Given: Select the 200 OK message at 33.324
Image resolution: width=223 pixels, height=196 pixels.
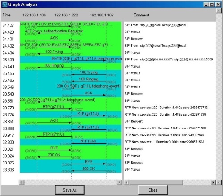Looking at the screenshot, I should click(x=54, y=155).
